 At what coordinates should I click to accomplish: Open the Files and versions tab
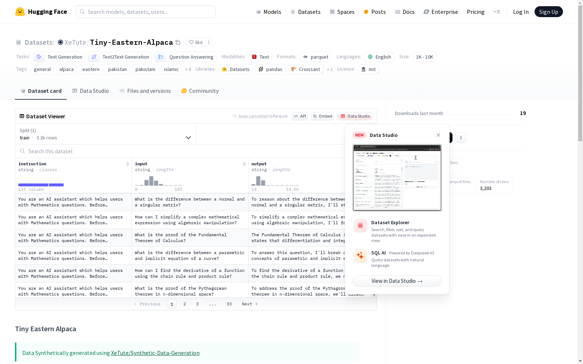click(145, 91)
